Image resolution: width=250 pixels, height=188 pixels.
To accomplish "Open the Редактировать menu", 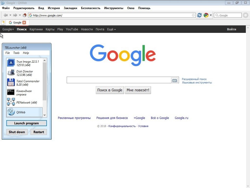I will pyautogui.click(x=24, y=8).
